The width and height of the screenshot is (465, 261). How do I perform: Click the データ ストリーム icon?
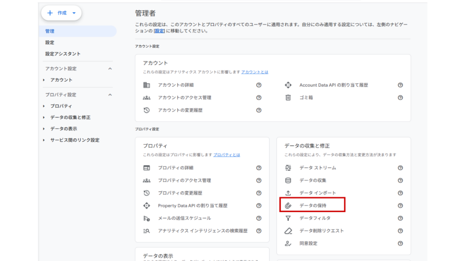(x=288, y=168)
